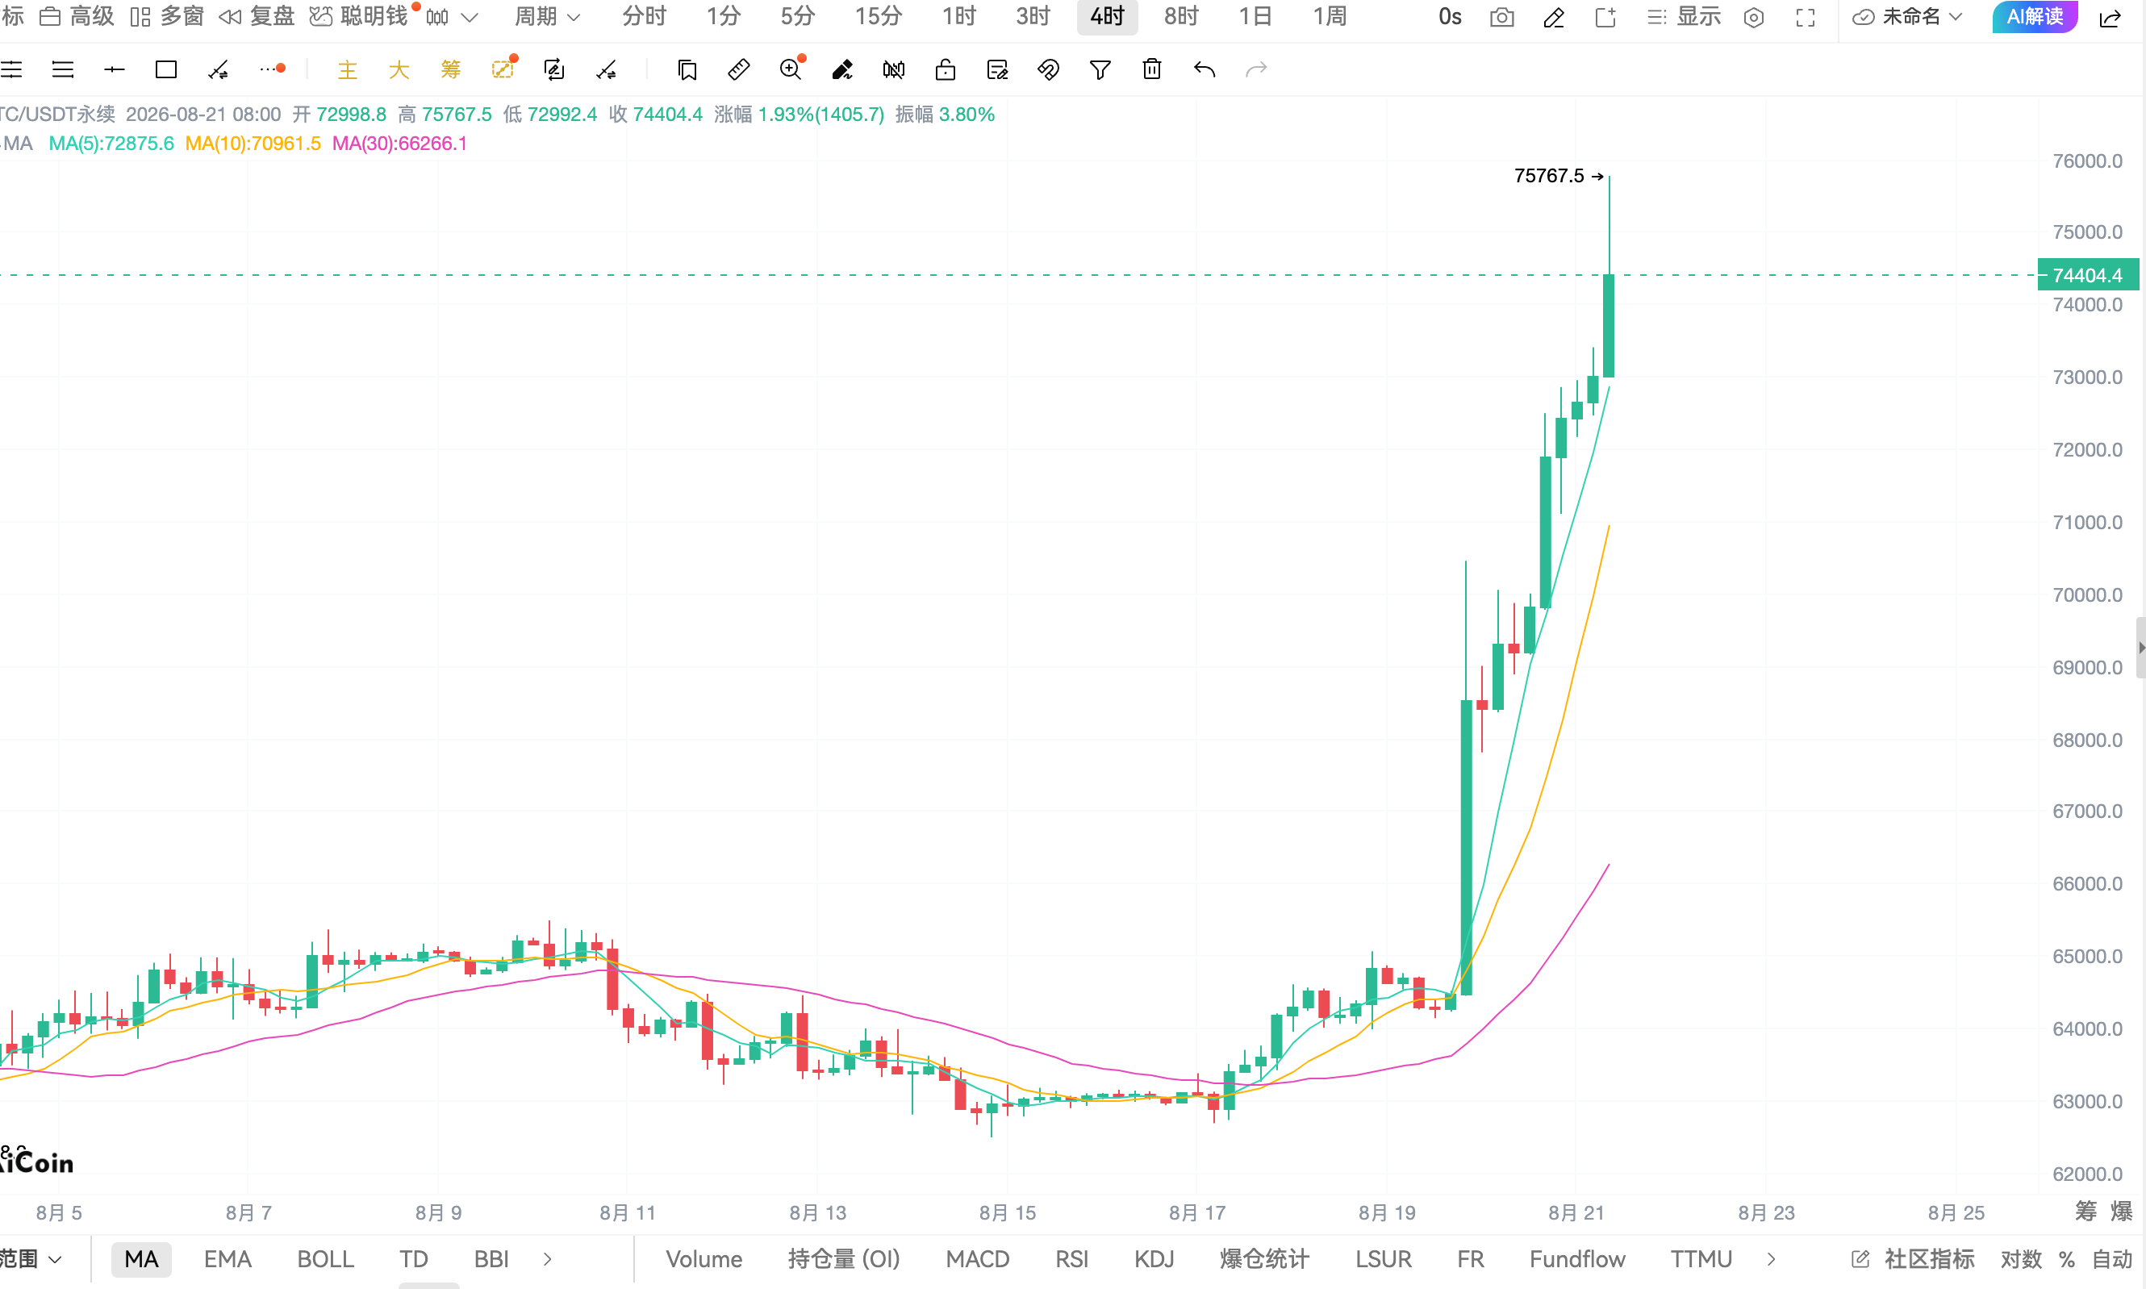The height and width of the screenshot is (1289, 2146).
Task: Toggle the magnet snap tool
Action: (x=1048, y=69)
